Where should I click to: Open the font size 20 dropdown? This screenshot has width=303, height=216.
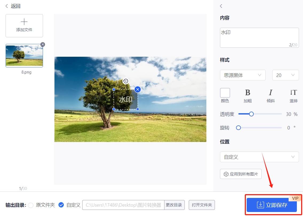pyautogui.click(x=285, y=75)
